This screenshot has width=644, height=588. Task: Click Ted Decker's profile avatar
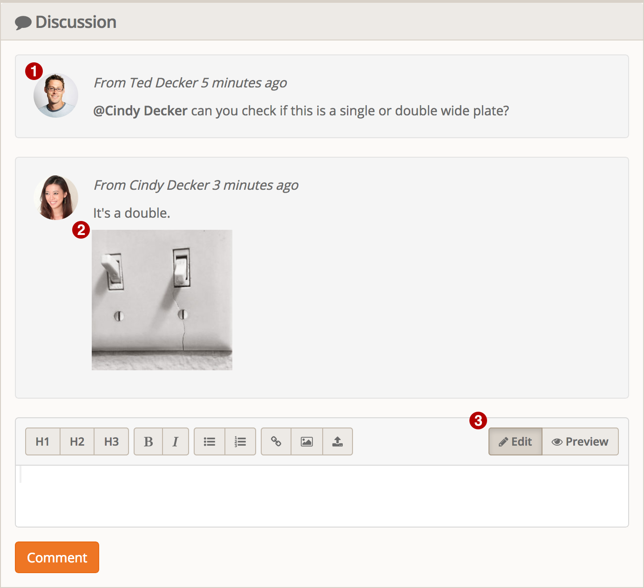pyautogui.click(x=56, y=95)
